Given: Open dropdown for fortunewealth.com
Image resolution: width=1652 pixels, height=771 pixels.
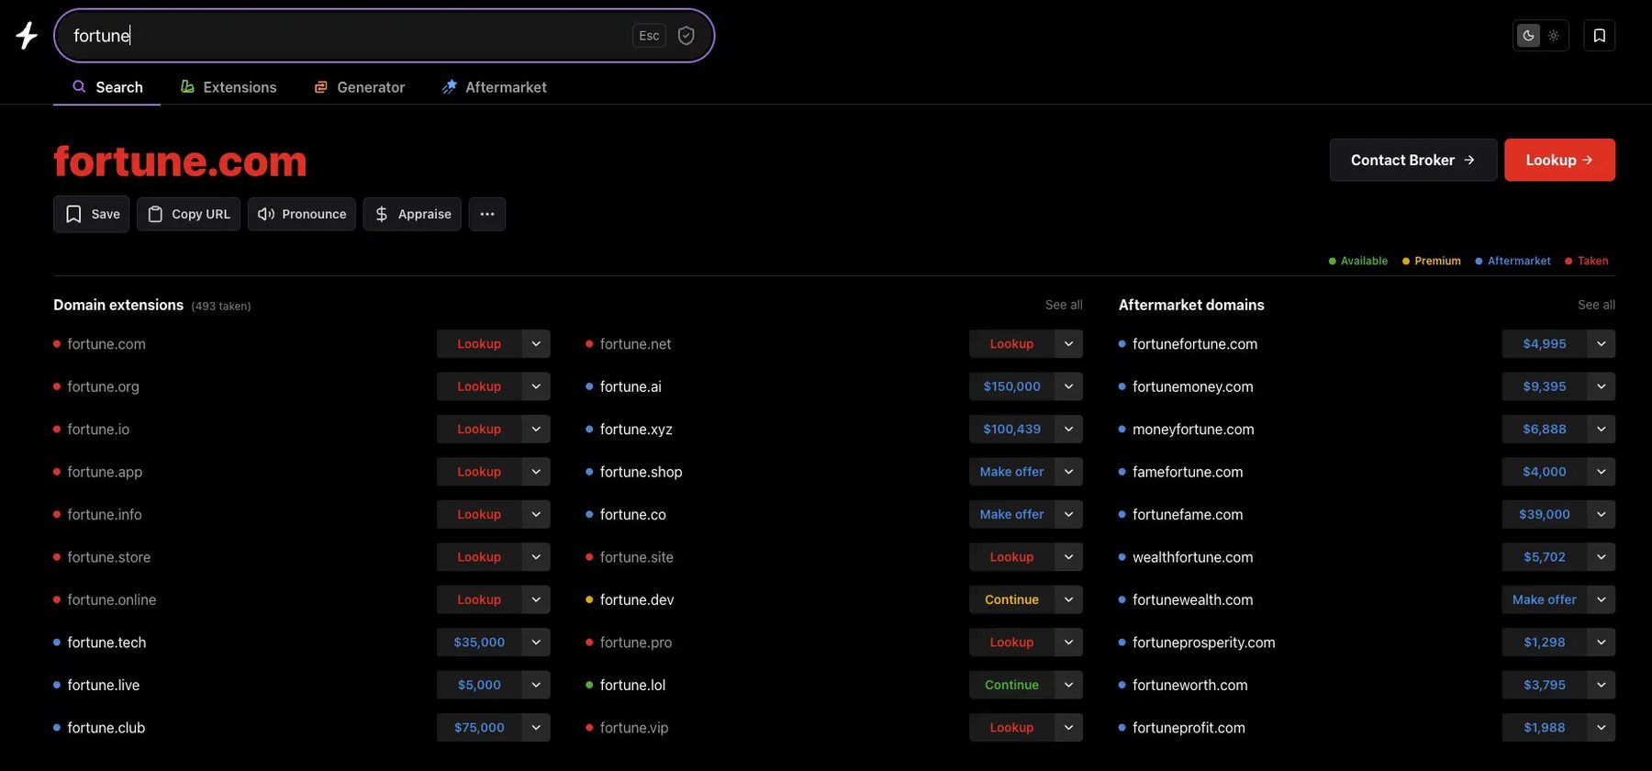Looking at the screenshot, I should point(1601,600).
